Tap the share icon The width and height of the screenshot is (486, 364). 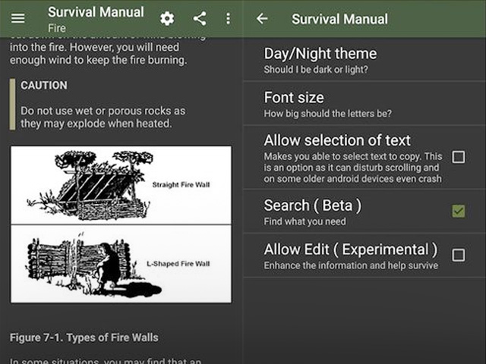[200, 19]
